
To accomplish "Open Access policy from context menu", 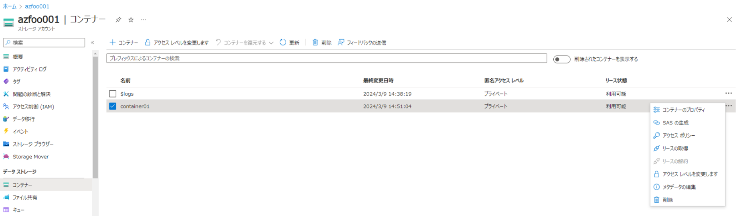I will [x=687, y=135].
